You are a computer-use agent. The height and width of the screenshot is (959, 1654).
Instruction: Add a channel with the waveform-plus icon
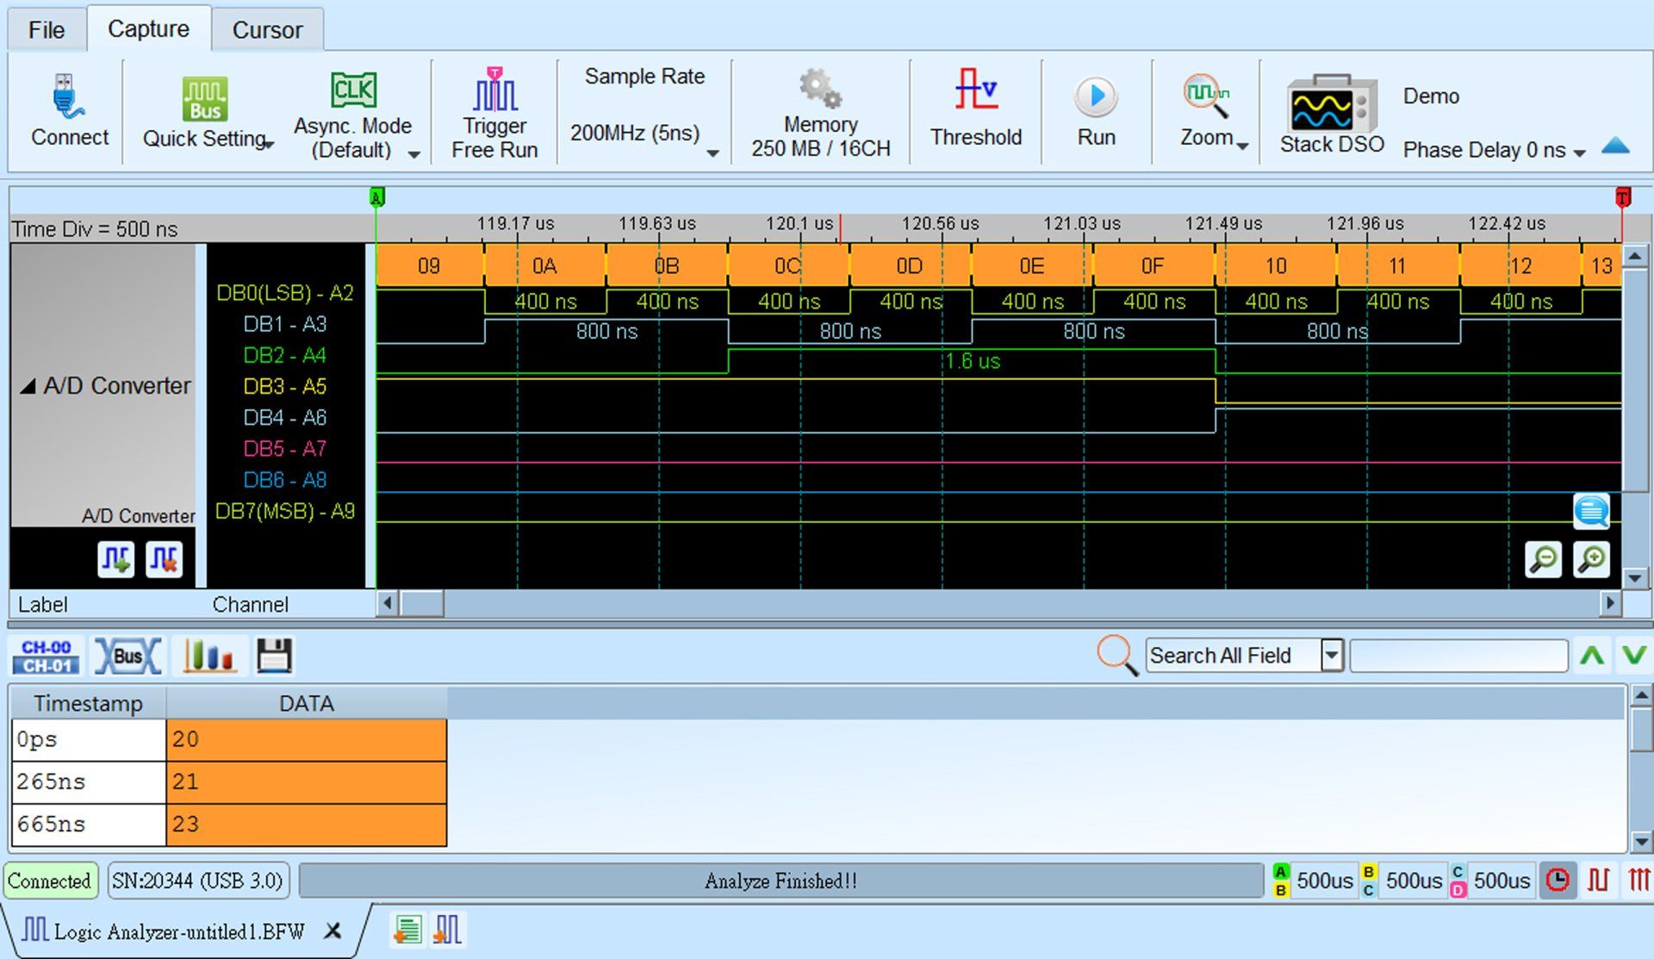click(x=115, y=558)
